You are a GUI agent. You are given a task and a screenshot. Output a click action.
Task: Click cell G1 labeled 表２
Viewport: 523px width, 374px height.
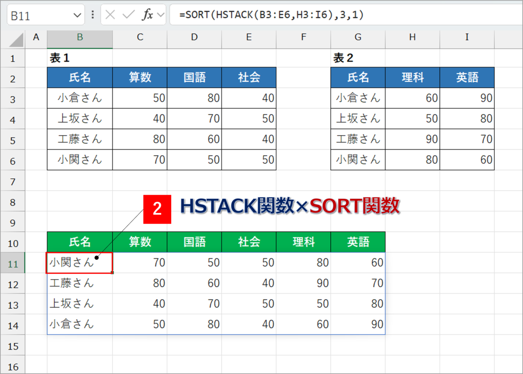pyautogui.click(x=358, y=58)
